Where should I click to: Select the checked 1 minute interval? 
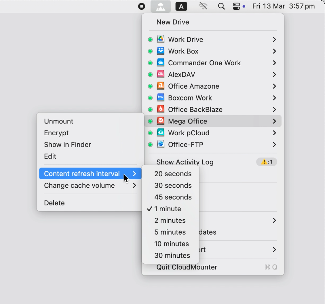(170, 209)
